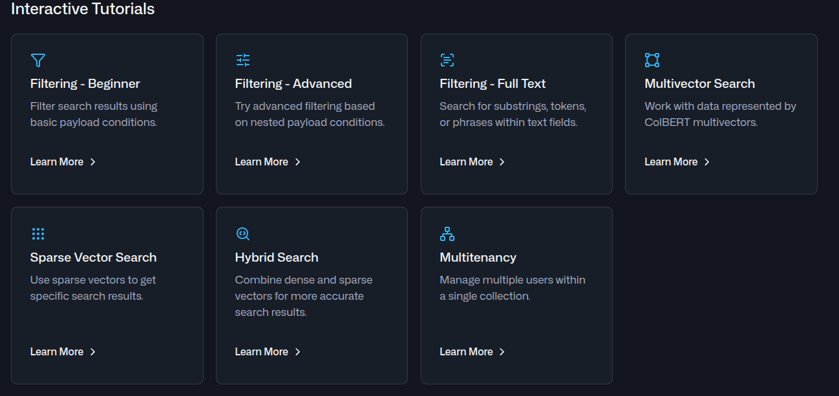Click the Hybrid Search magnifier icon

[242, 234]
